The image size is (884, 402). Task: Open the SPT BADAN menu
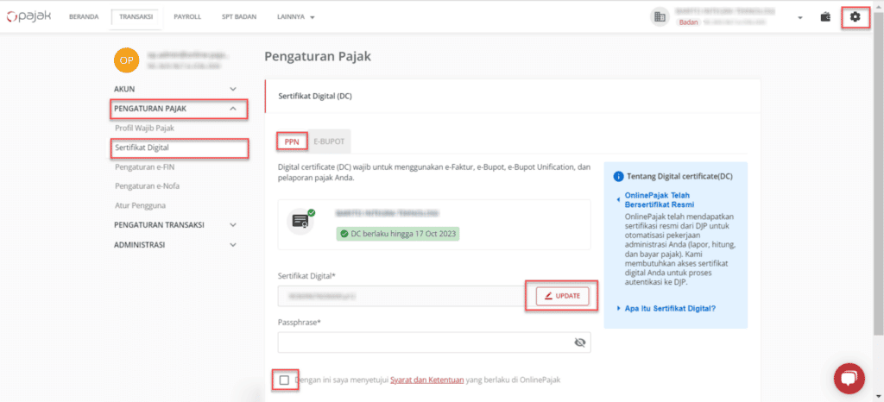pyautogui.click(x=239, y=17)
